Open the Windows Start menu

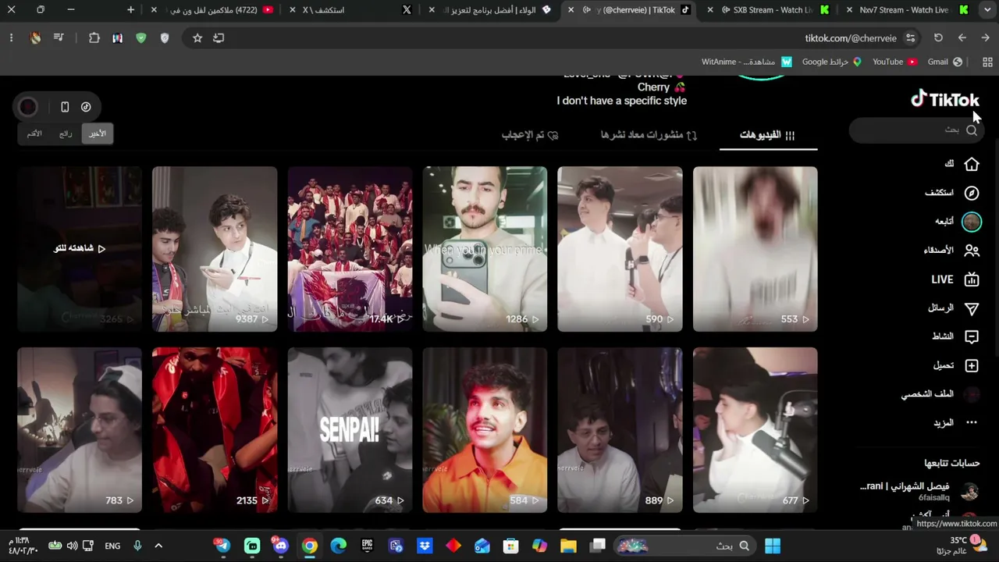coord(773,546)
